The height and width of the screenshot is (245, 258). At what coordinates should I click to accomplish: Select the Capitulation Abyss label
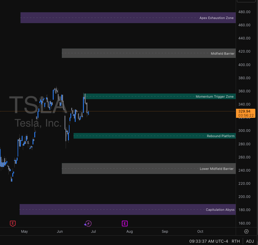click(x=220, y=210)
